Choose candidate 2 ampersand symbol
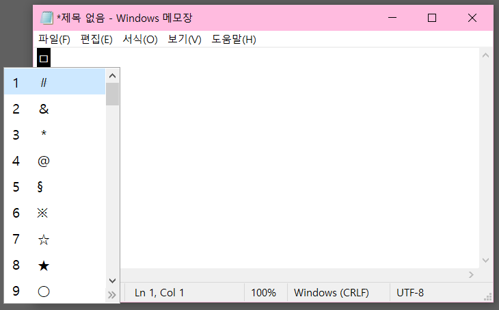Screen dimensions: 499x310 coord(55,109)
